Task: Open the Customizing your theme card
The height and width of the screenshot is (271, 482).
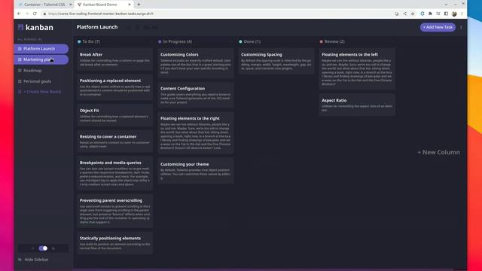Action: [x=196, y=171]
